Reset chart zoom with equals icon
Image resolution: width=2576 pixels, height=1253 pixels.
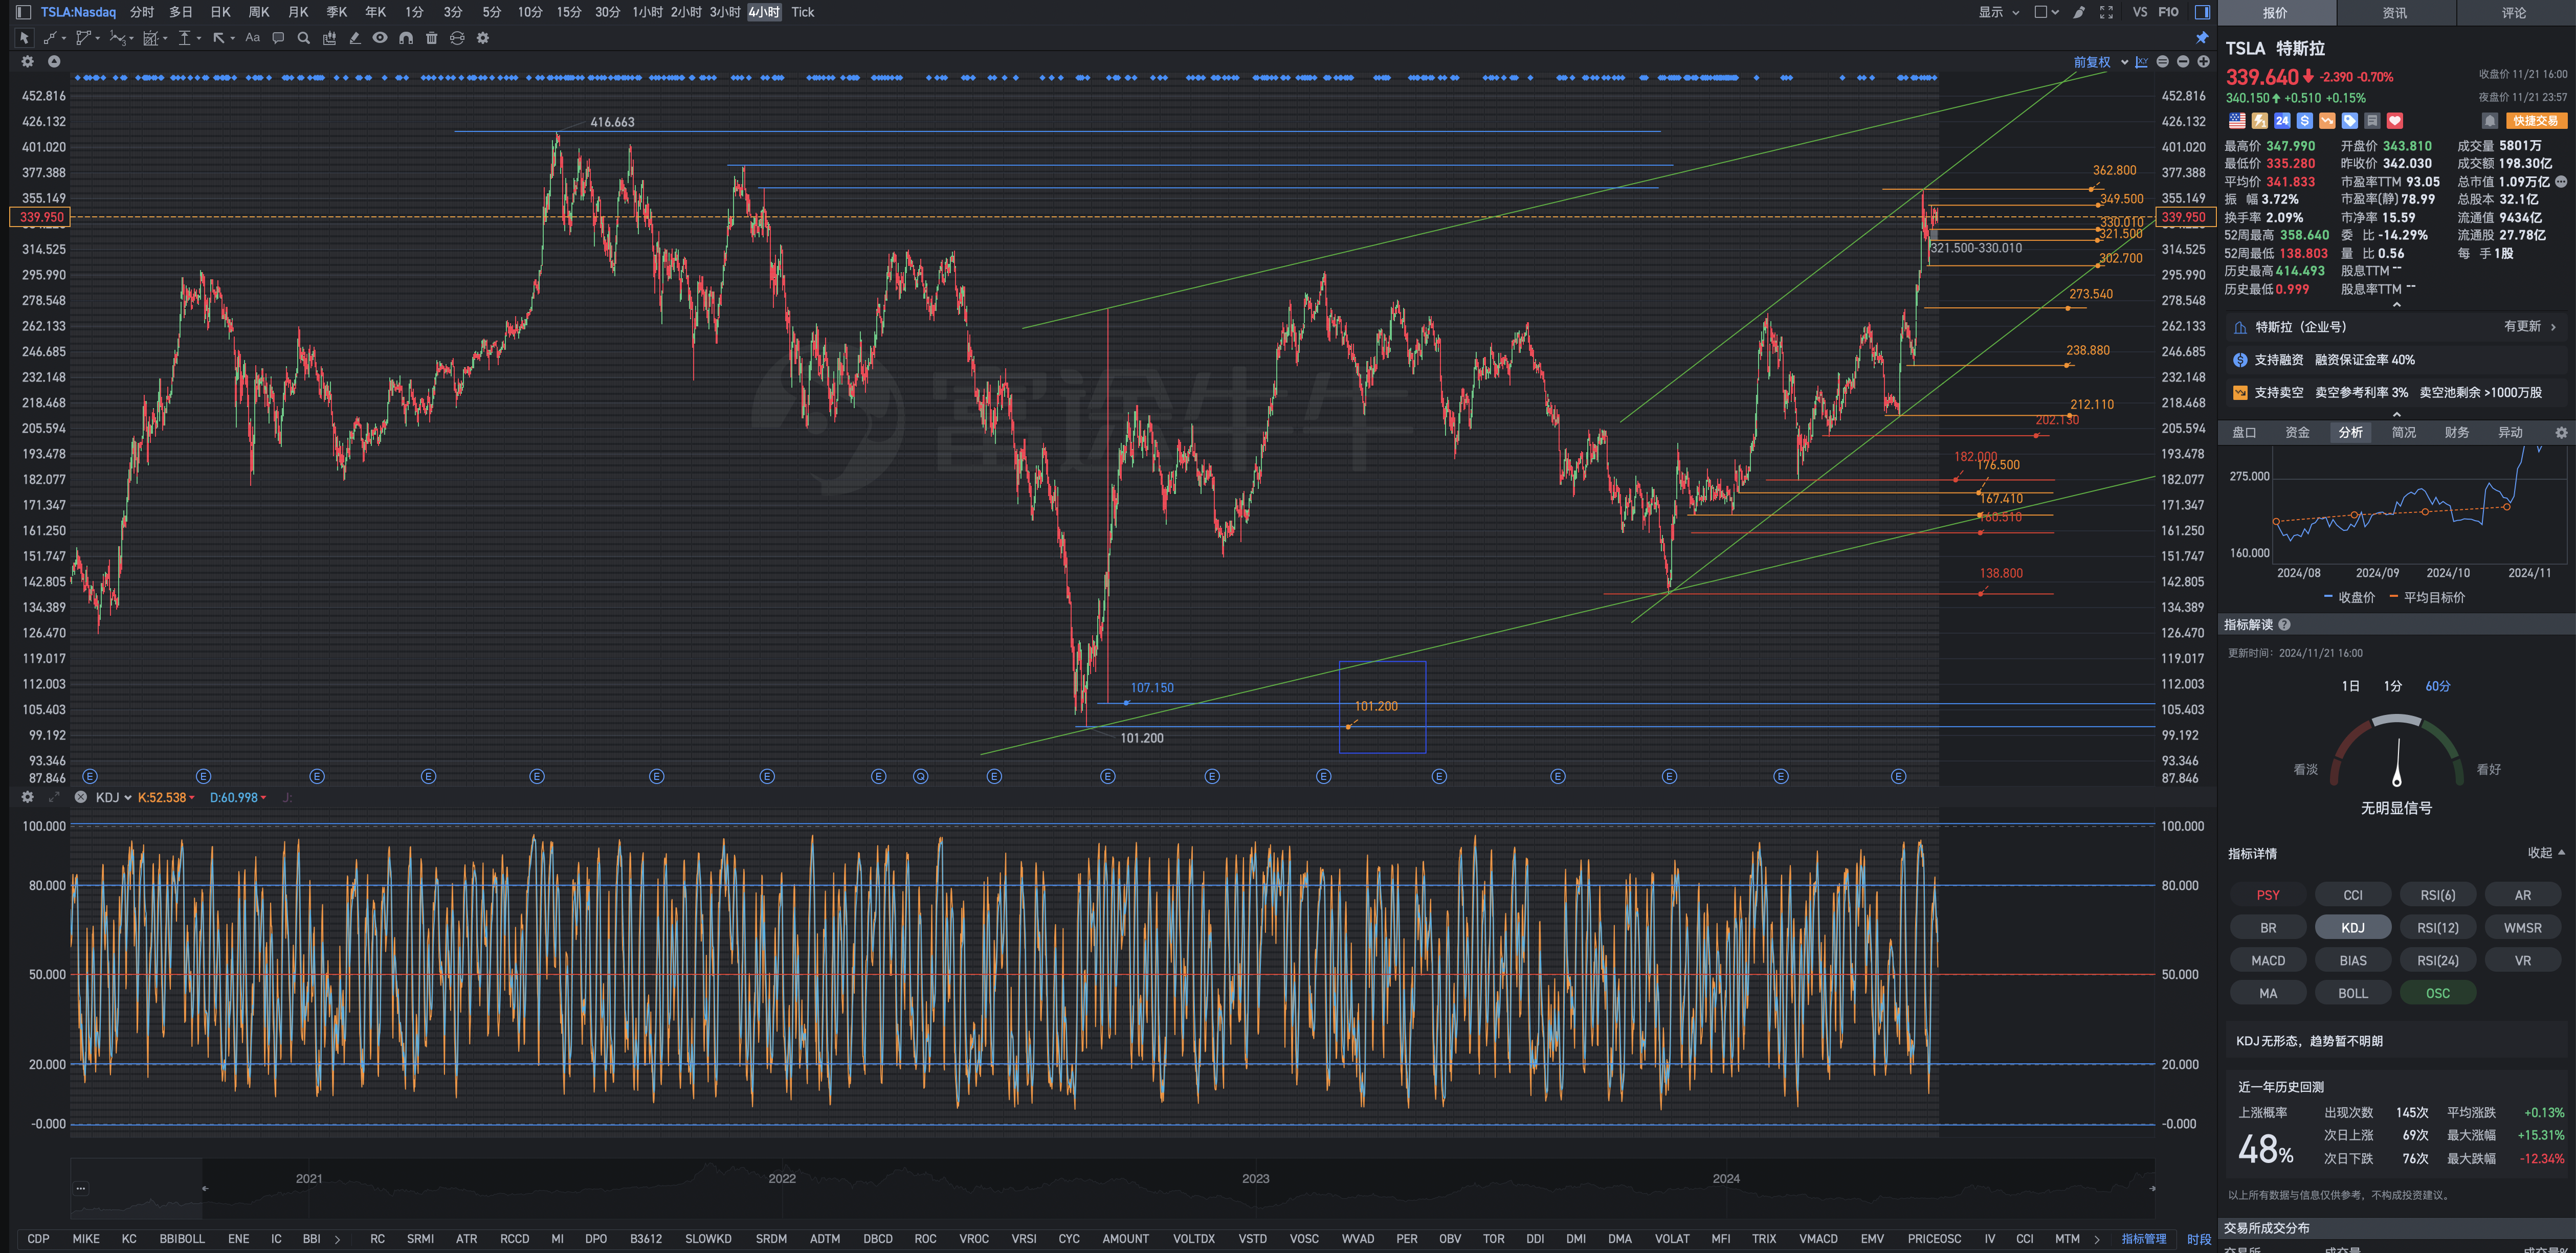tap(2163, 62)
